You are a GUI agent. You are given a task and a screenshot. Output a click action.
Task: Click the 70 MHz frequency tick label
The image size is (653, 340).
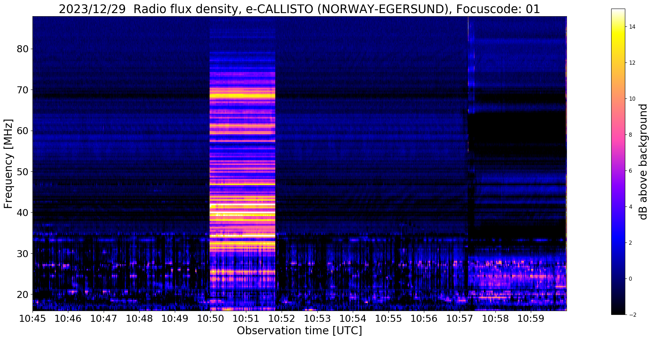coord(22,90)
